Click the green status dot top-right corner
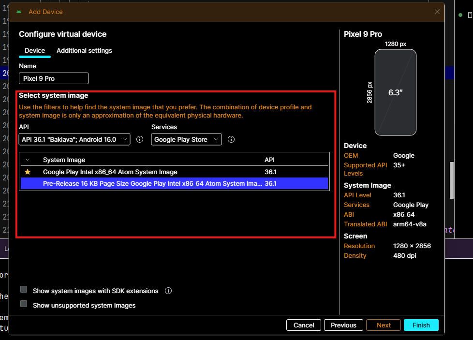 pos(460,15)
